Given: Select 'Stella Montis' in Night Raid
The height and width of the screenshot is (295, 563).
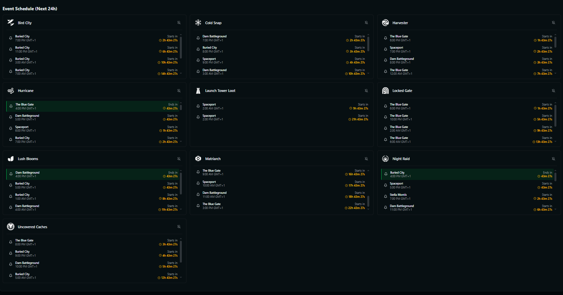Looking at the screenshot, I should click(398, 195).
